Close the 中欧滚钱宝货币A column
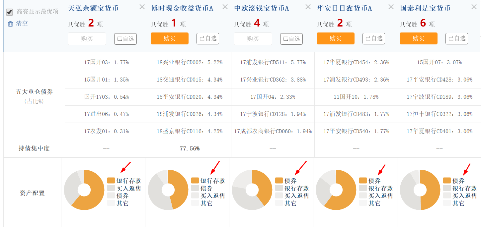Screen dimensions: 482x227 pos(308,7)
